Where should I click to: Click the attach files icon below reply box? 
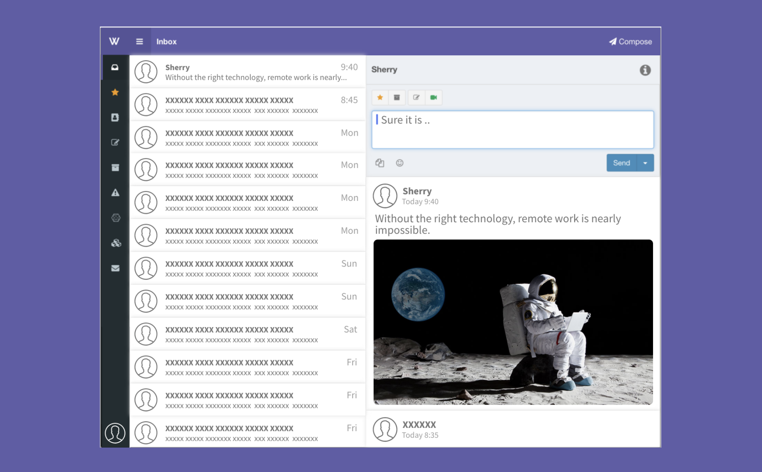tap(380, 163)
